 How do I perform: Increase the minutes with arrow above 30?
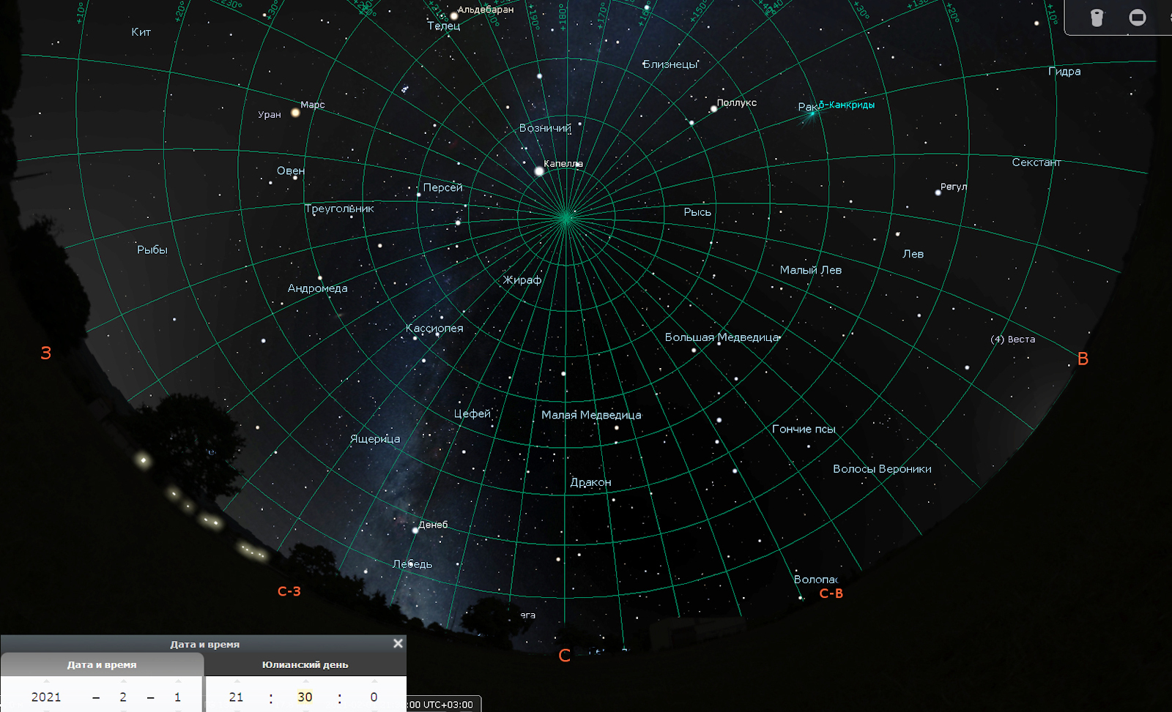click(x=305, y=681)
